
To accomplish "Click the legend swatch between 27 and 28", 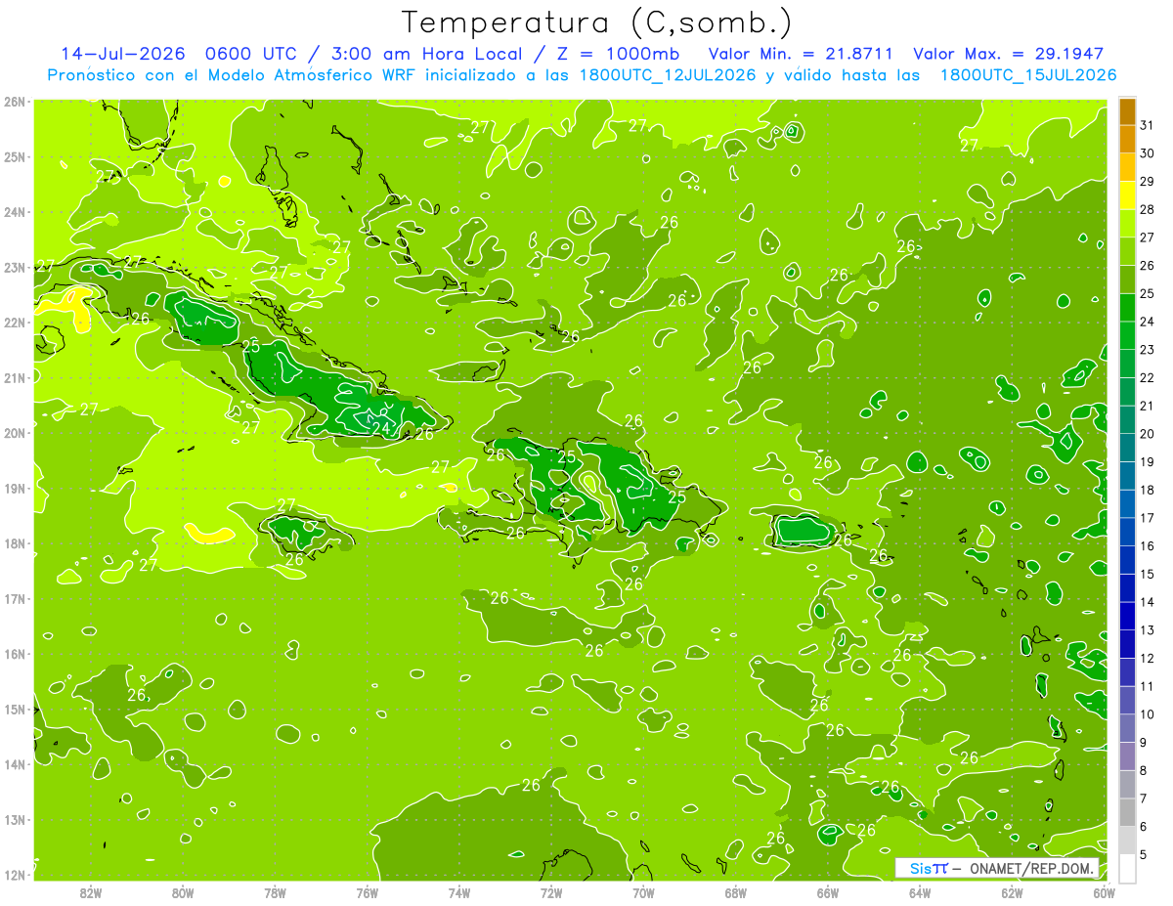I will click(x=1127, y=224).
